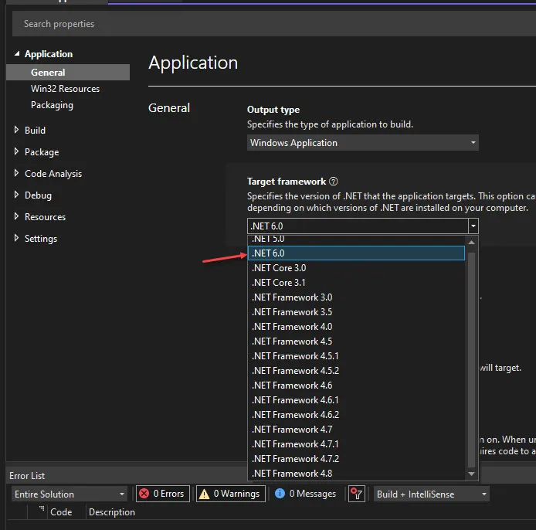Toggle the error list filter icon
The width and height of the screenshot is (536, 530).
point(357,494)
